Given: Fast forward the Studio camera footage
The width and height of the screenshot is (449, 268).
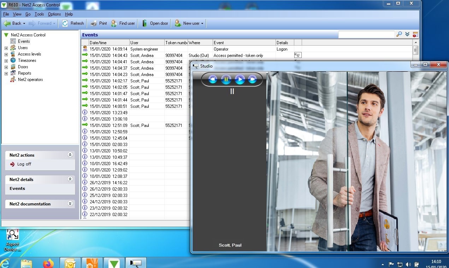Looking at the screenshot, I should [253, 79].
